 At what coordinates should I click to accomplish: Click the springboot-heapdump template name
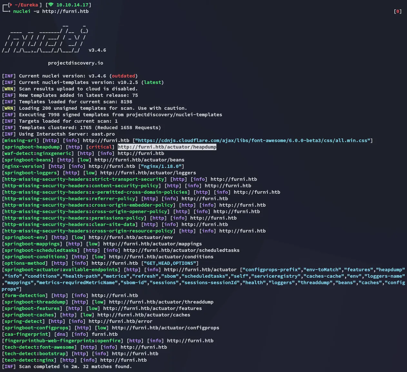pos(32,147)
